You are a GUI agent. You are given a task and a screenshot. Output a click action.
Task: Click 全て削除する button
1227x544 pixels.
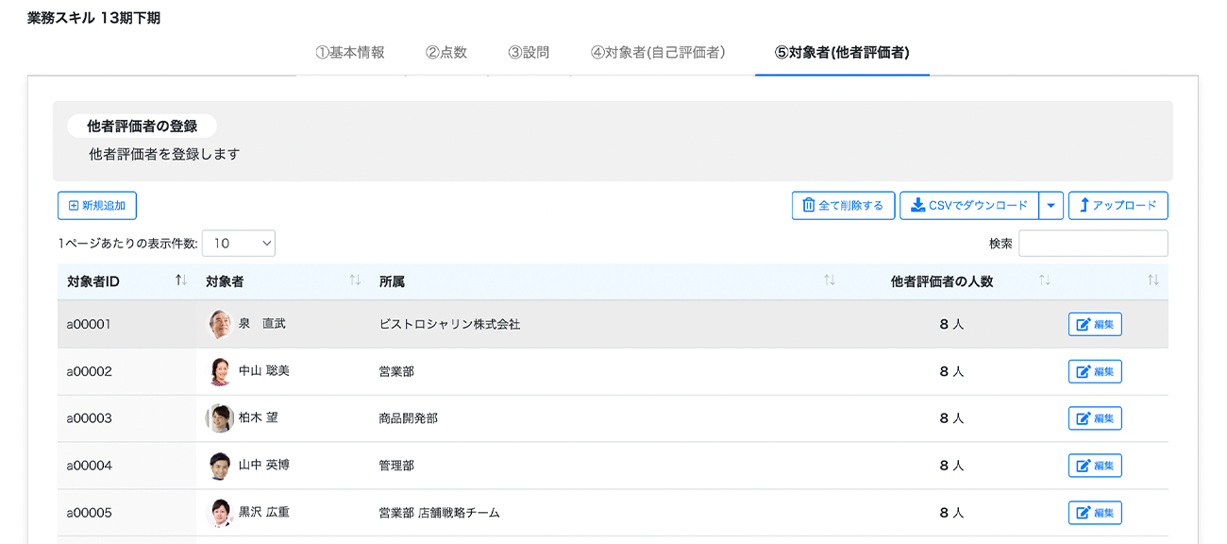pyautogui.click(x=843, y=206)
